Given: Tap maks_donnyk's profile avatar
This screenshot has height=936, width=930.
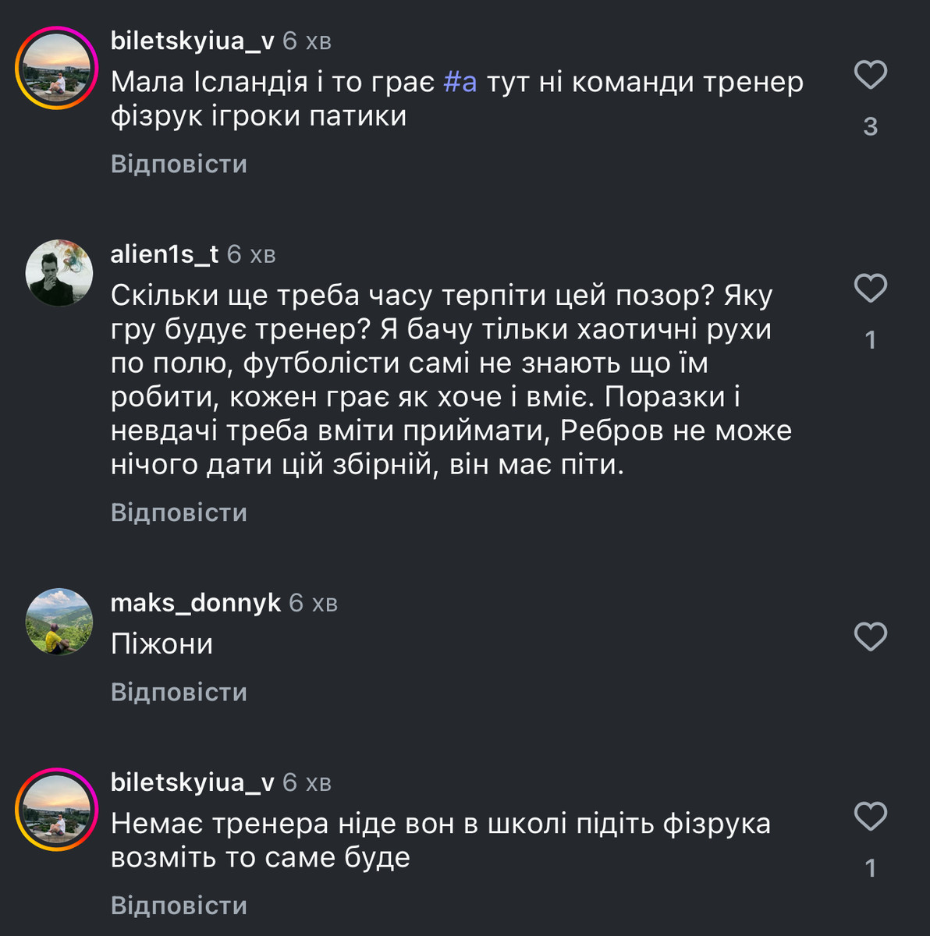Looking at the screenshot, I should (59, 622).
